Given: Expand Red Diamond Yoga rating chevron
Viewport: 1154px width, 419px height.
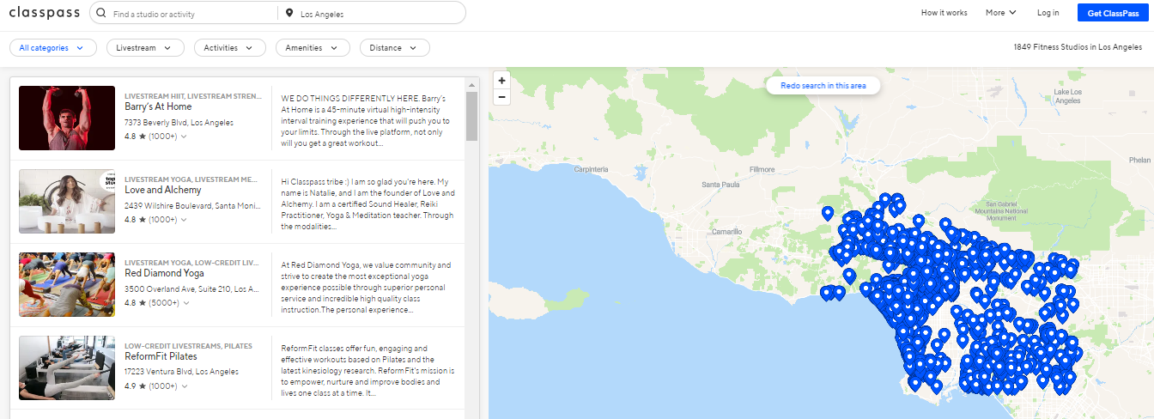Looking at the screenshot, I should [x=185, y=303].
